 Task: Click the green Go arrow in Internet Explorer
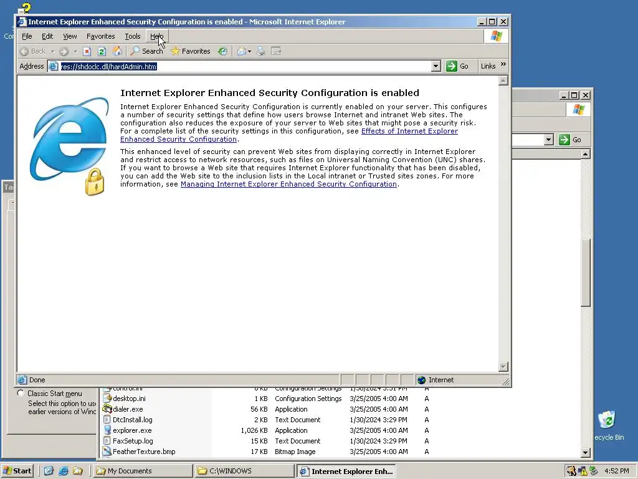(x=451, y=66)
